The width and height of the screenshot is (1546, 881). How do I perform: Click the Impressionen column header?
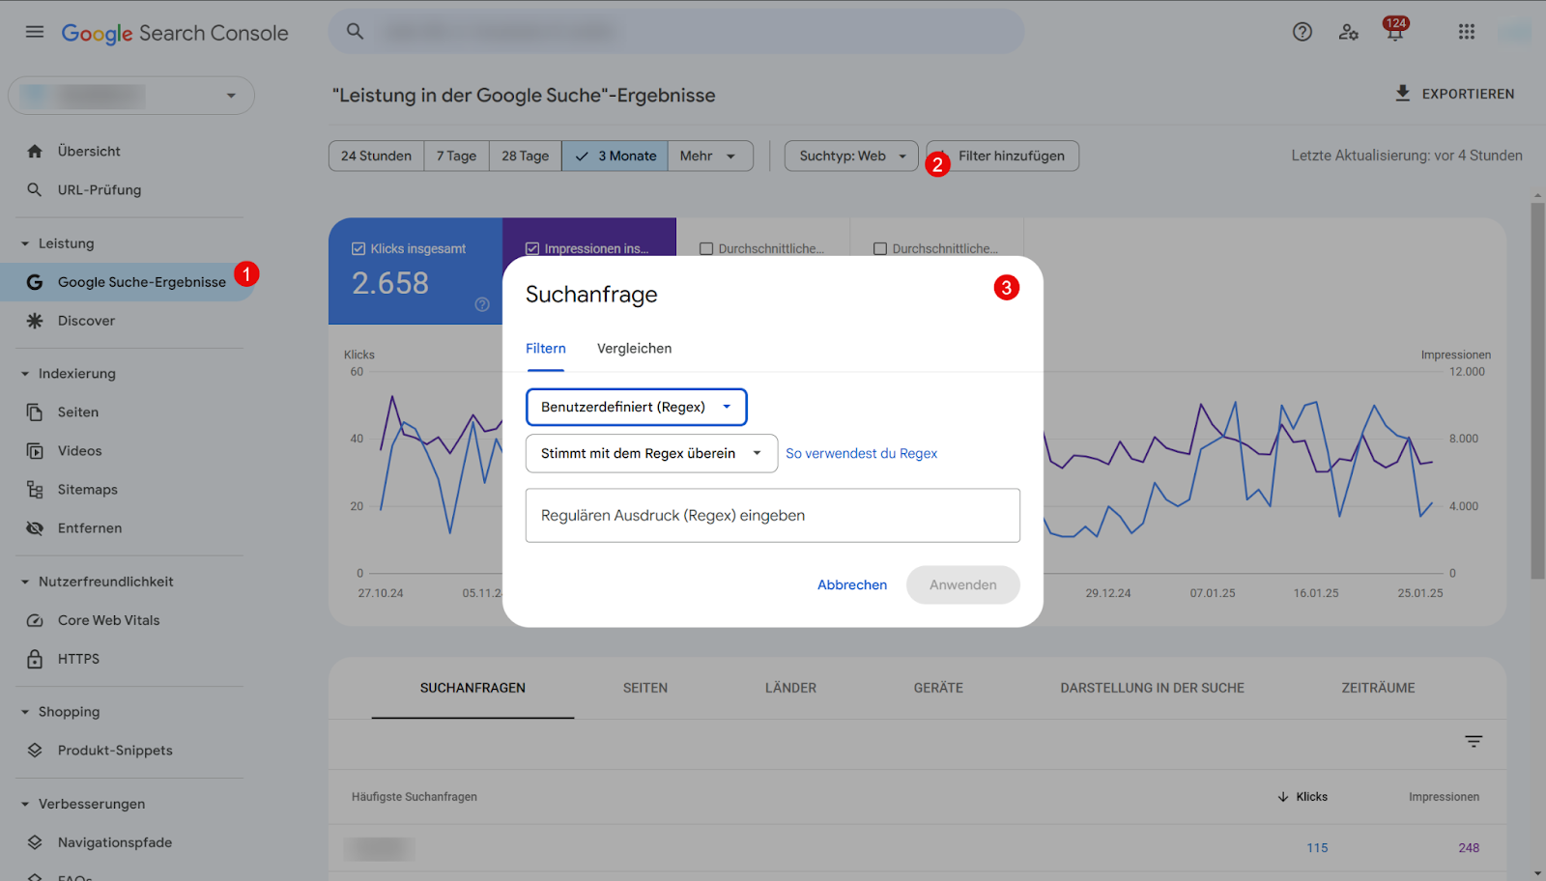click(x=1444, y=797)
